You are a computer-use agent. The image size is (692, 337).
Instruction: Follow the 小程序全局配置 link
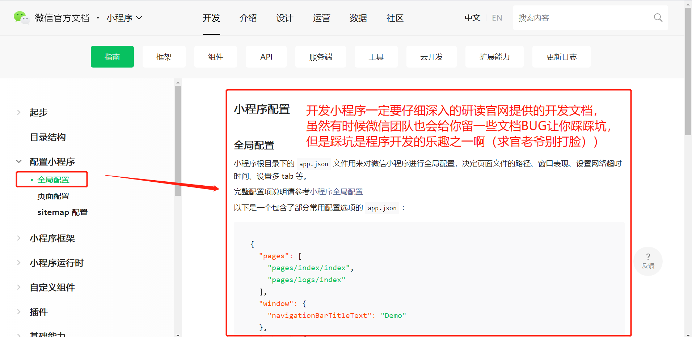click(x=336, y=191)
